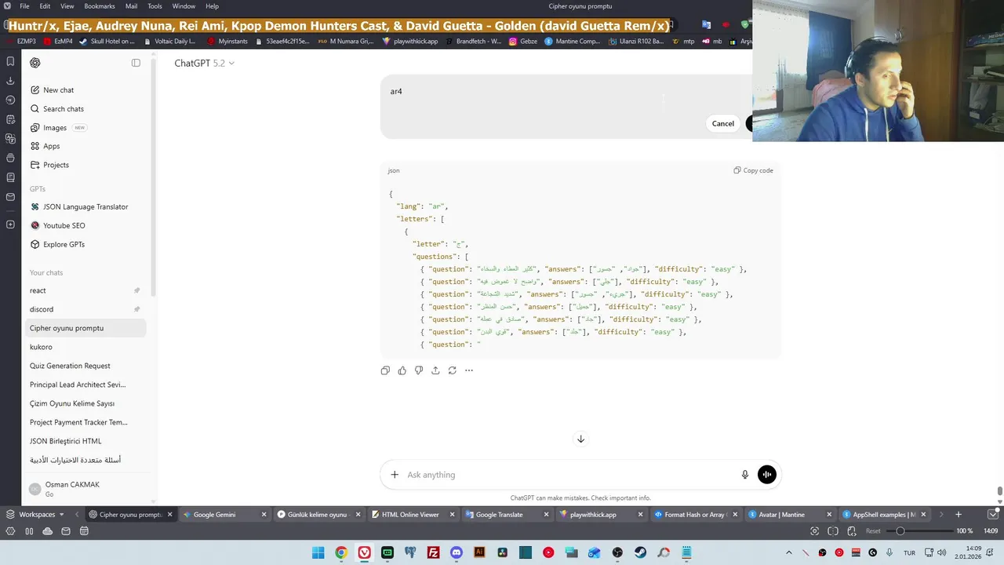Click the ChatGPT logo in sidebar

35,63
